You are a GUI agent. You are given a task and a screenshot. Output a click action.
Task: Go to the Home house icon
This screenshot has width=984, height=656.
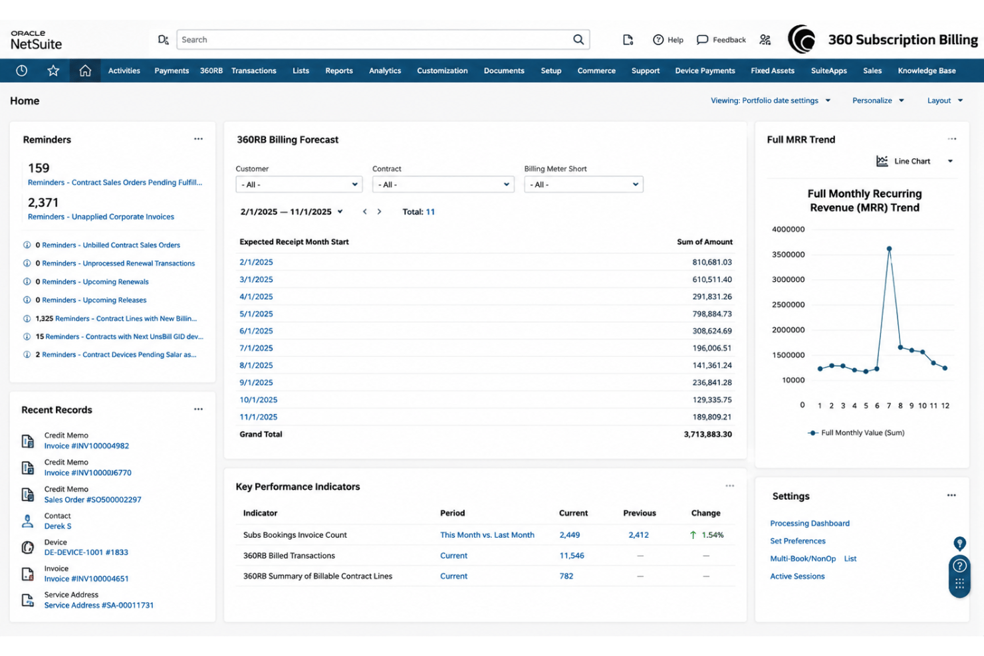point(85,70)
